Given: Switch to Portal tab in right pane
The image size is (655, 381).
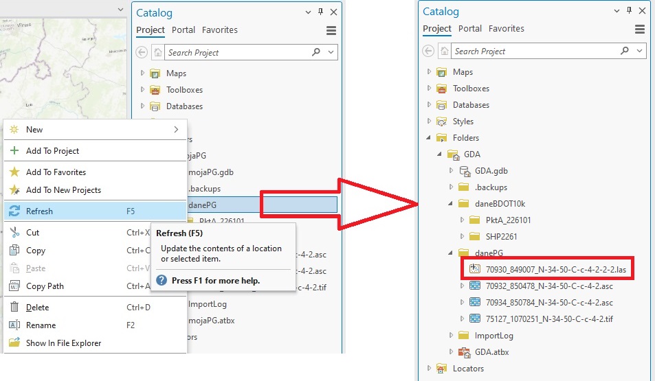Looking at the screenshot, I should click(x=470, y=29).
